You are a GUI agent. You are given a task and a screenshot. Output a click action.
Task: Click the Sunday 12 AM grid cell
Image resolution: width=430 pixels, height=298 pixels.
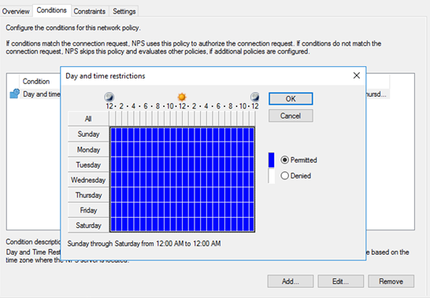pos(113,134)
